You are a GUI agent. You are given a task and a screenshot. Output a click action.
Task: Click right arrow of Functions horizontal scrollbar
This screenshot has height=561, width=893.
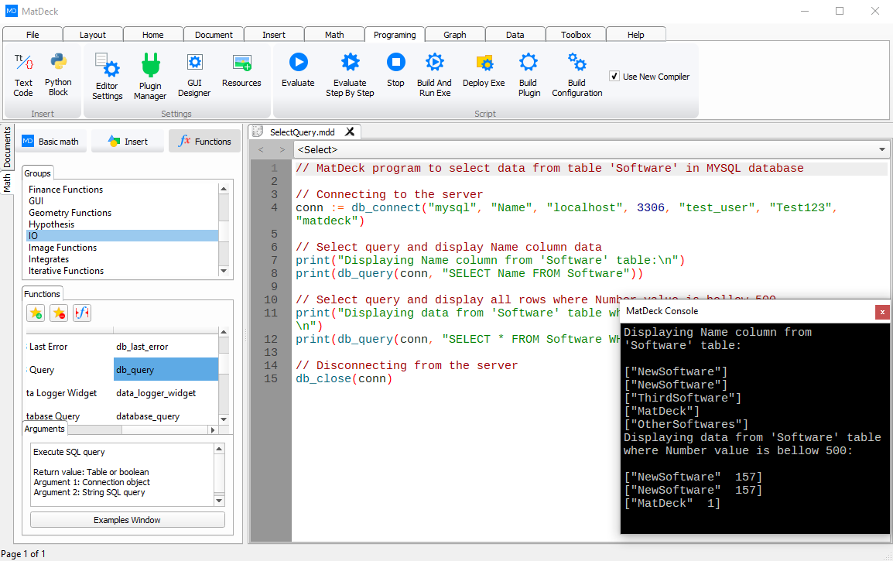point(213,430)
